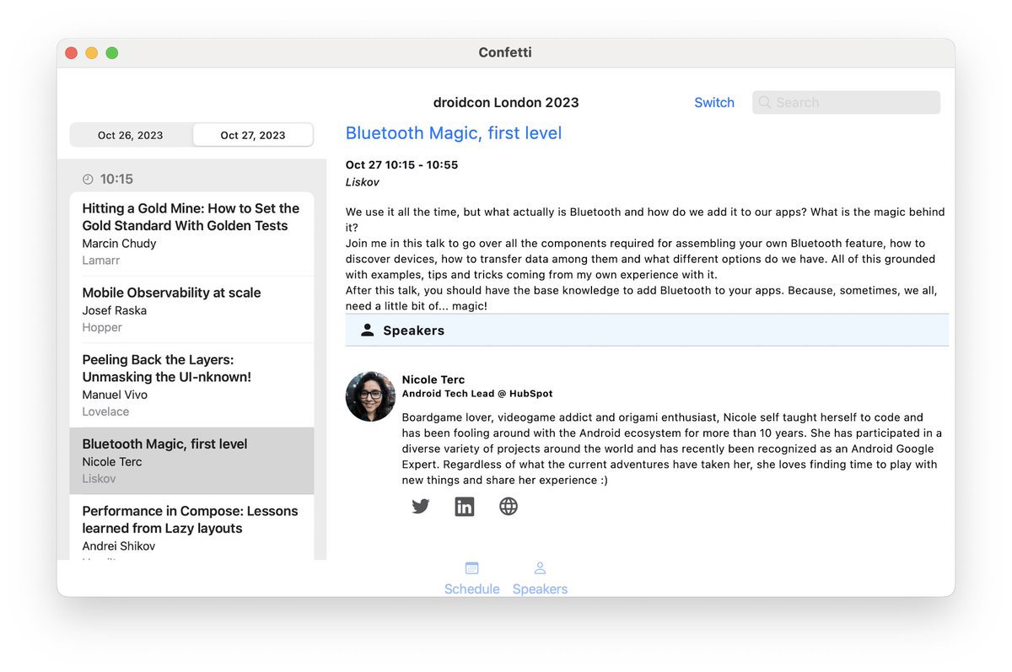This screenshot has height=672, width=1012.
Task: Select Bluetooth Magic, first level list row
Action: pos(192,460)
